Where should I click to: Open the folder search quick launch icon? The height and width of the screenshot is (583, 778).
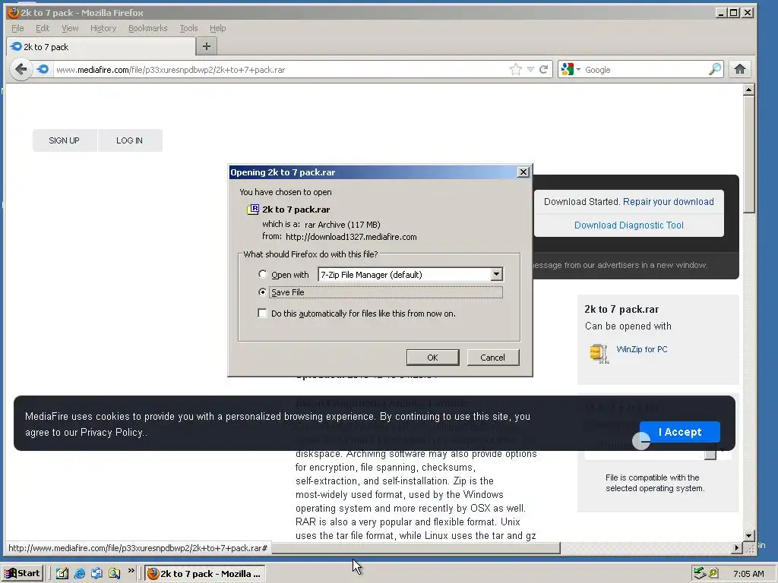pyautogui.click(x=114, y=573)
